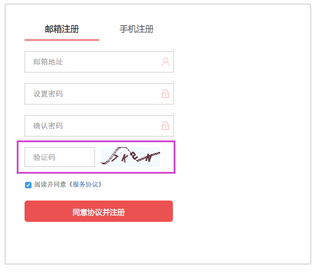
Task: Focus the 邮箱地址 input field
Action: (99, 62)
